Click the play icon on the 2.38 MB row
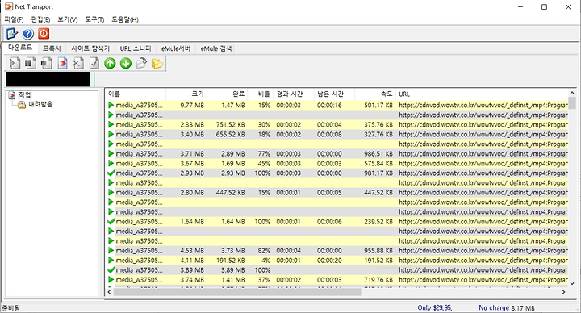The width and height of the screenshot is (581, 313). point(111,124)
